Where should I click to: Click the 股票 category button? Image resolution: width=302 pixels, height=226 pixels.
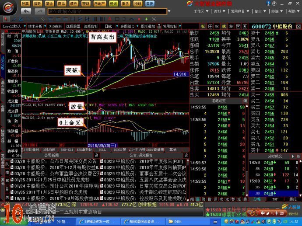coord(25,3)
